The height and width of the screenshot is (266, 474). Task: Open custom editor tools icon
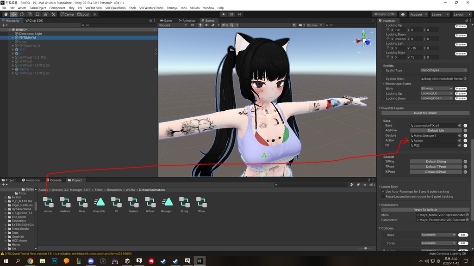(54, 14)
